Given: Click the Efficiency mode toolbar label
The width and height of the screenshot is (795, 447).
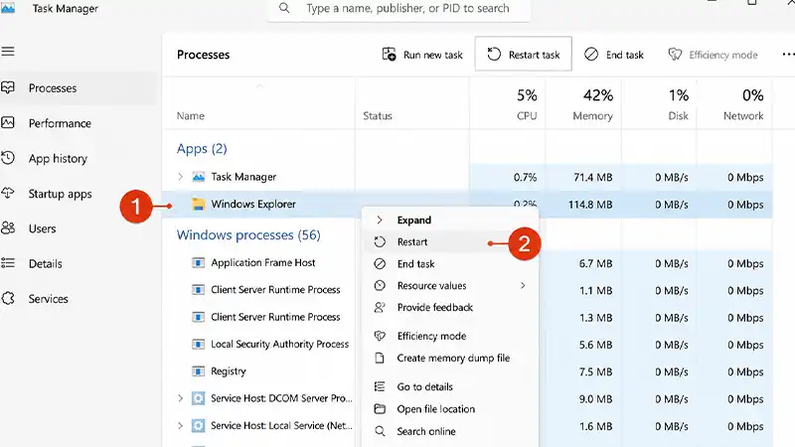Looking at the screenshot, I should (x=723, y=55).
